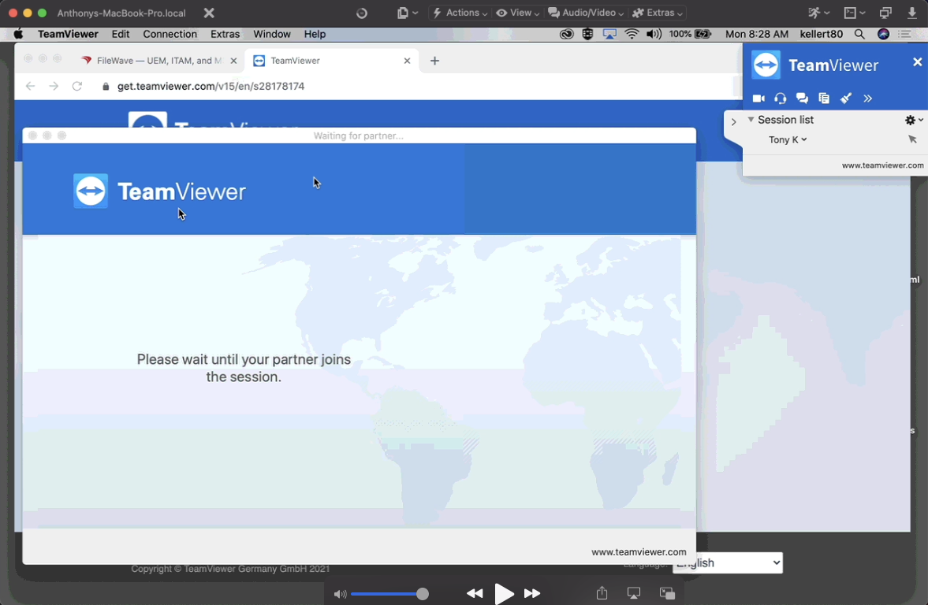928x605 pixels.
Task: Open the TeamViewer application menu
Action: (x=68, y=35)
